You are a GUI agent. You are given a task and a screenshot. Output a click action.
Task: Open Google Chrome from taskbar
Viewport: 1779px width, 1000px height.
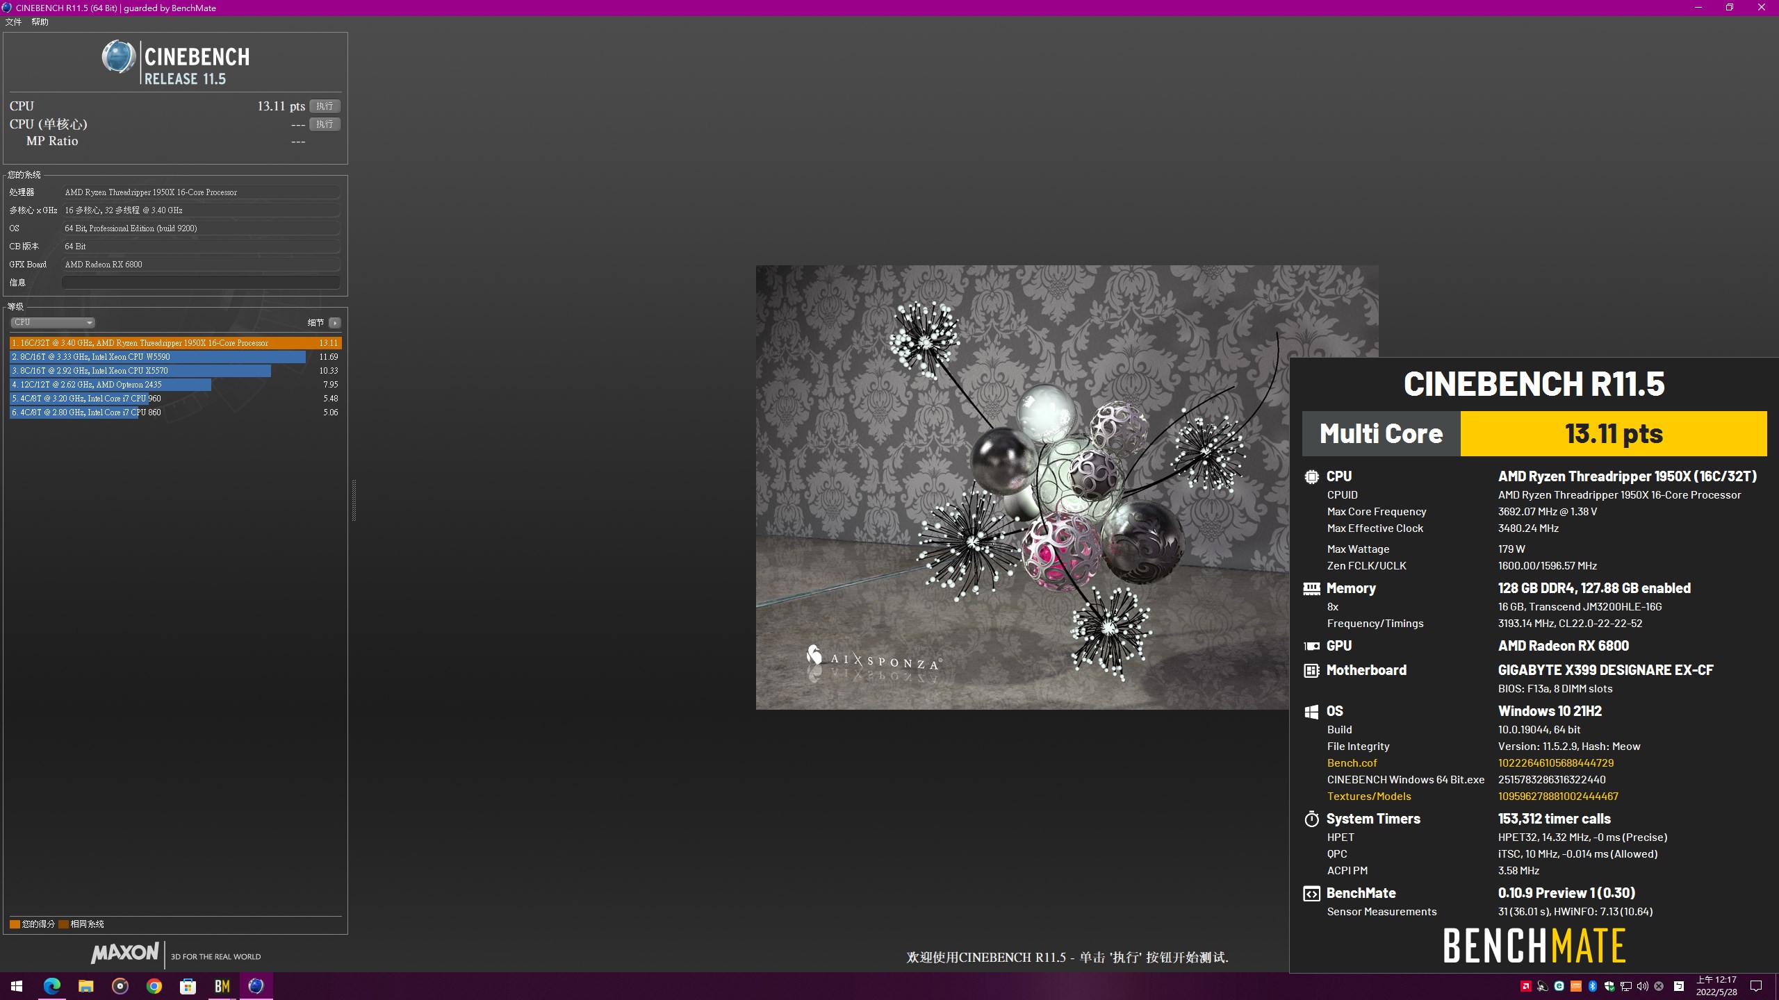(154, 986)
